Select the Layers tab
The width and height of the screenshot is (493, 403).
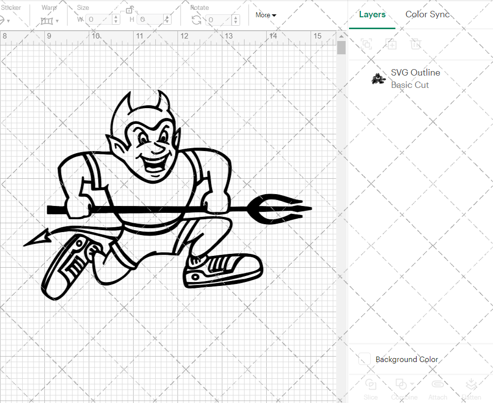(372, 14)
